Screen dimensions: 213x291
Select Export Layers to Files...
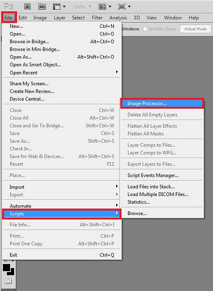tap(162, 164)
